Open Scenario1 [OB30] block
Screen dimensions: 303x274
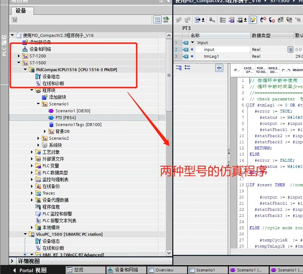point(73,111)
